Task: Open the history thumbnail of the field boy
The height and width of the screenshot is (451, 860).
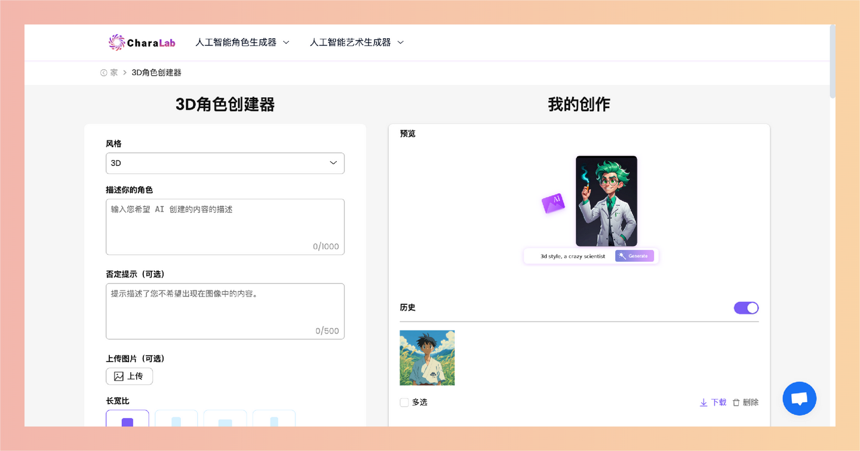Action: tap(427, 357)
